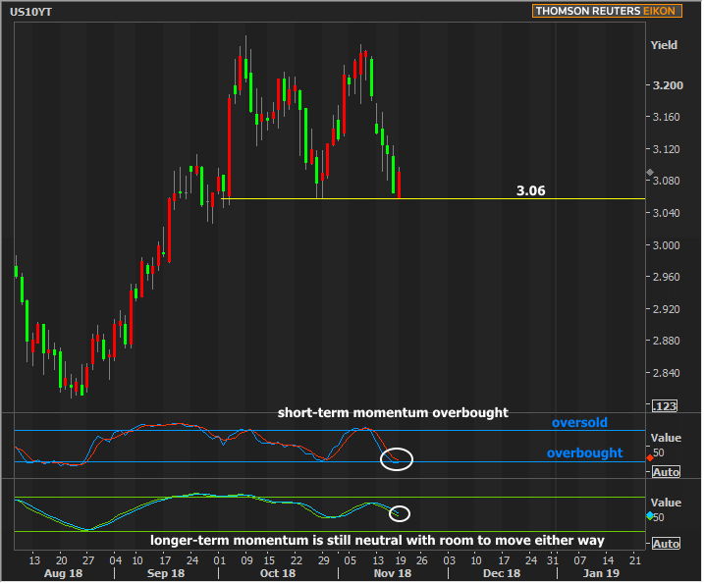Click the cyan diamond marker on lower axis
Screen dimensions: 704x584
650,516
